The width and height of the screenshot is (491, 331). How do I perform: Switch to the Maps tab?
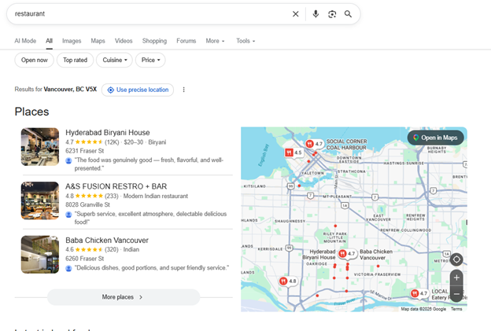[98, 41]
